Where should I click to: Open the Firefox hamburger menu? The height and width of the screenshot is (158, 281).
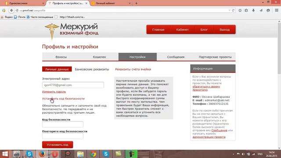pyautogui.click(x=277, y=11)
